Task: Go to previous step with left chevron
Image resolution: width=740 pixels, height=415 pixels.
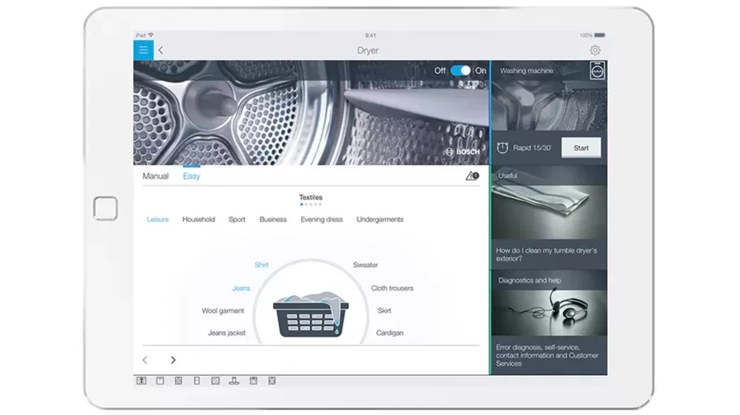Action: click(x=145, y=360)
